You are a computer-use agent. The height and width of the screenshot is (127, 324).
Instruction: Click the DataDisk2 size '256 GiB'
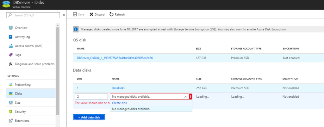201,88
